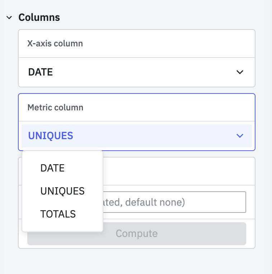The height and width of the screenshot is (274, 272).
Task: Click the blue chevron on the Metric column dropdown
Action: pyautogui.click(x=240, y=136)
